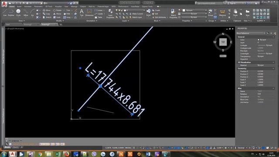
Task: Select the Linear dimension tool
Action: point(99,10)
